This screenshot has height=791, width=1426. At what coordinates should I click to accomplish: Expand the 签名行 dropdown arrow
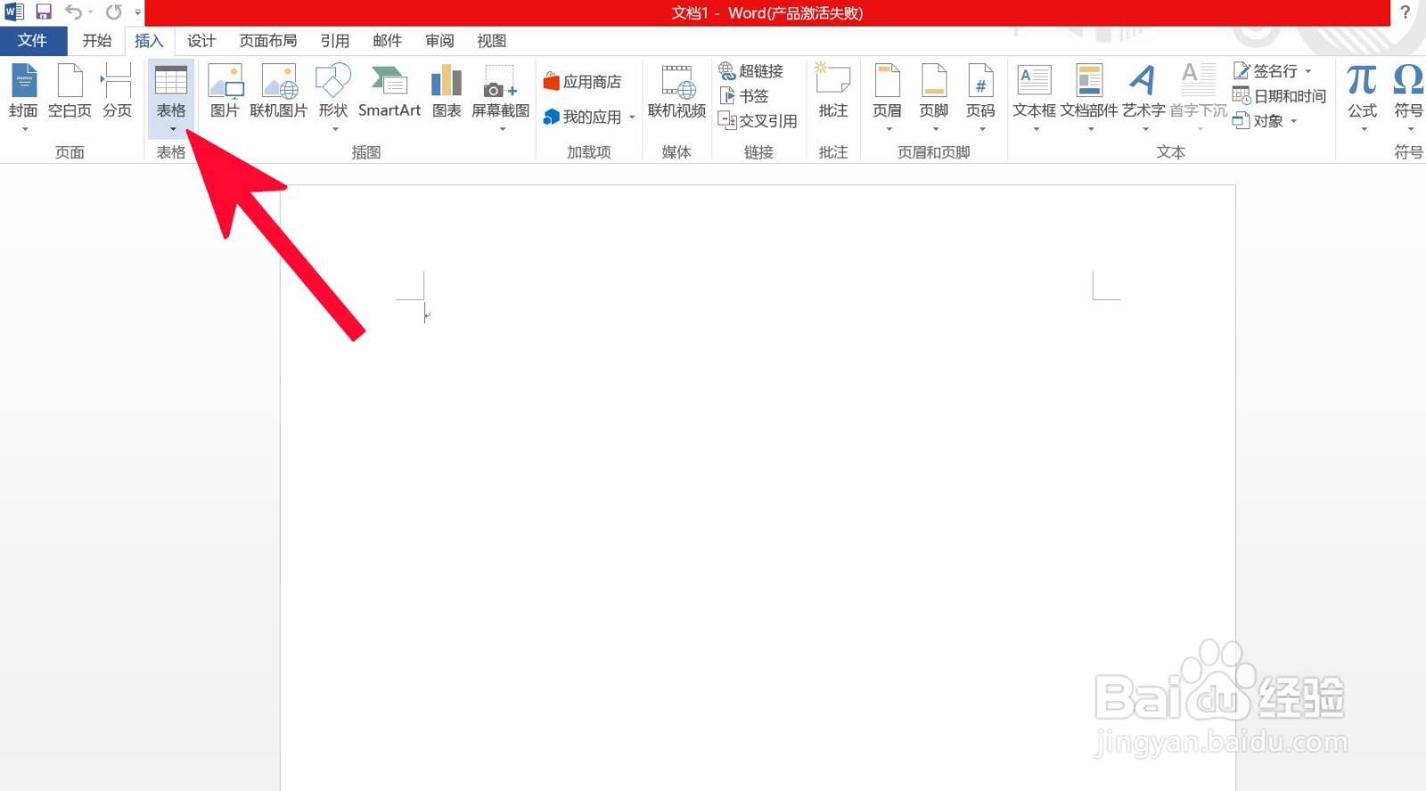(1308, 71)
